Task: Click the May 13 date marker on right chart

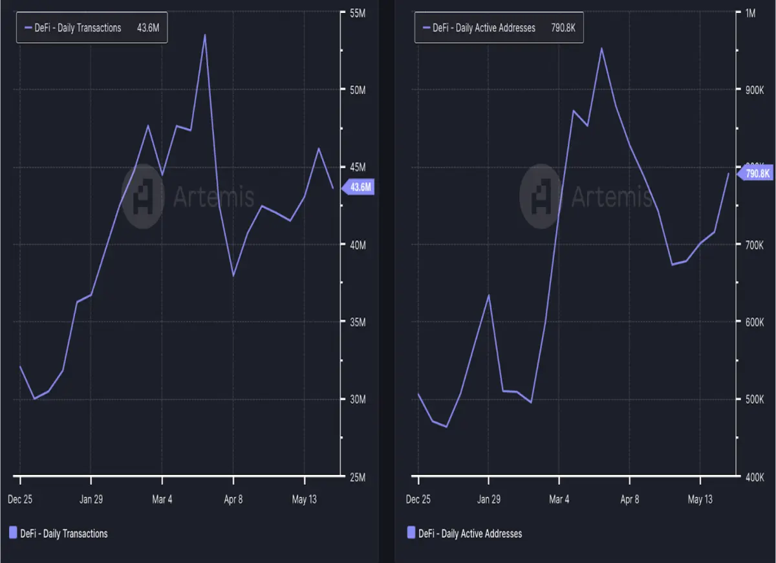Action: click(700, 500)
